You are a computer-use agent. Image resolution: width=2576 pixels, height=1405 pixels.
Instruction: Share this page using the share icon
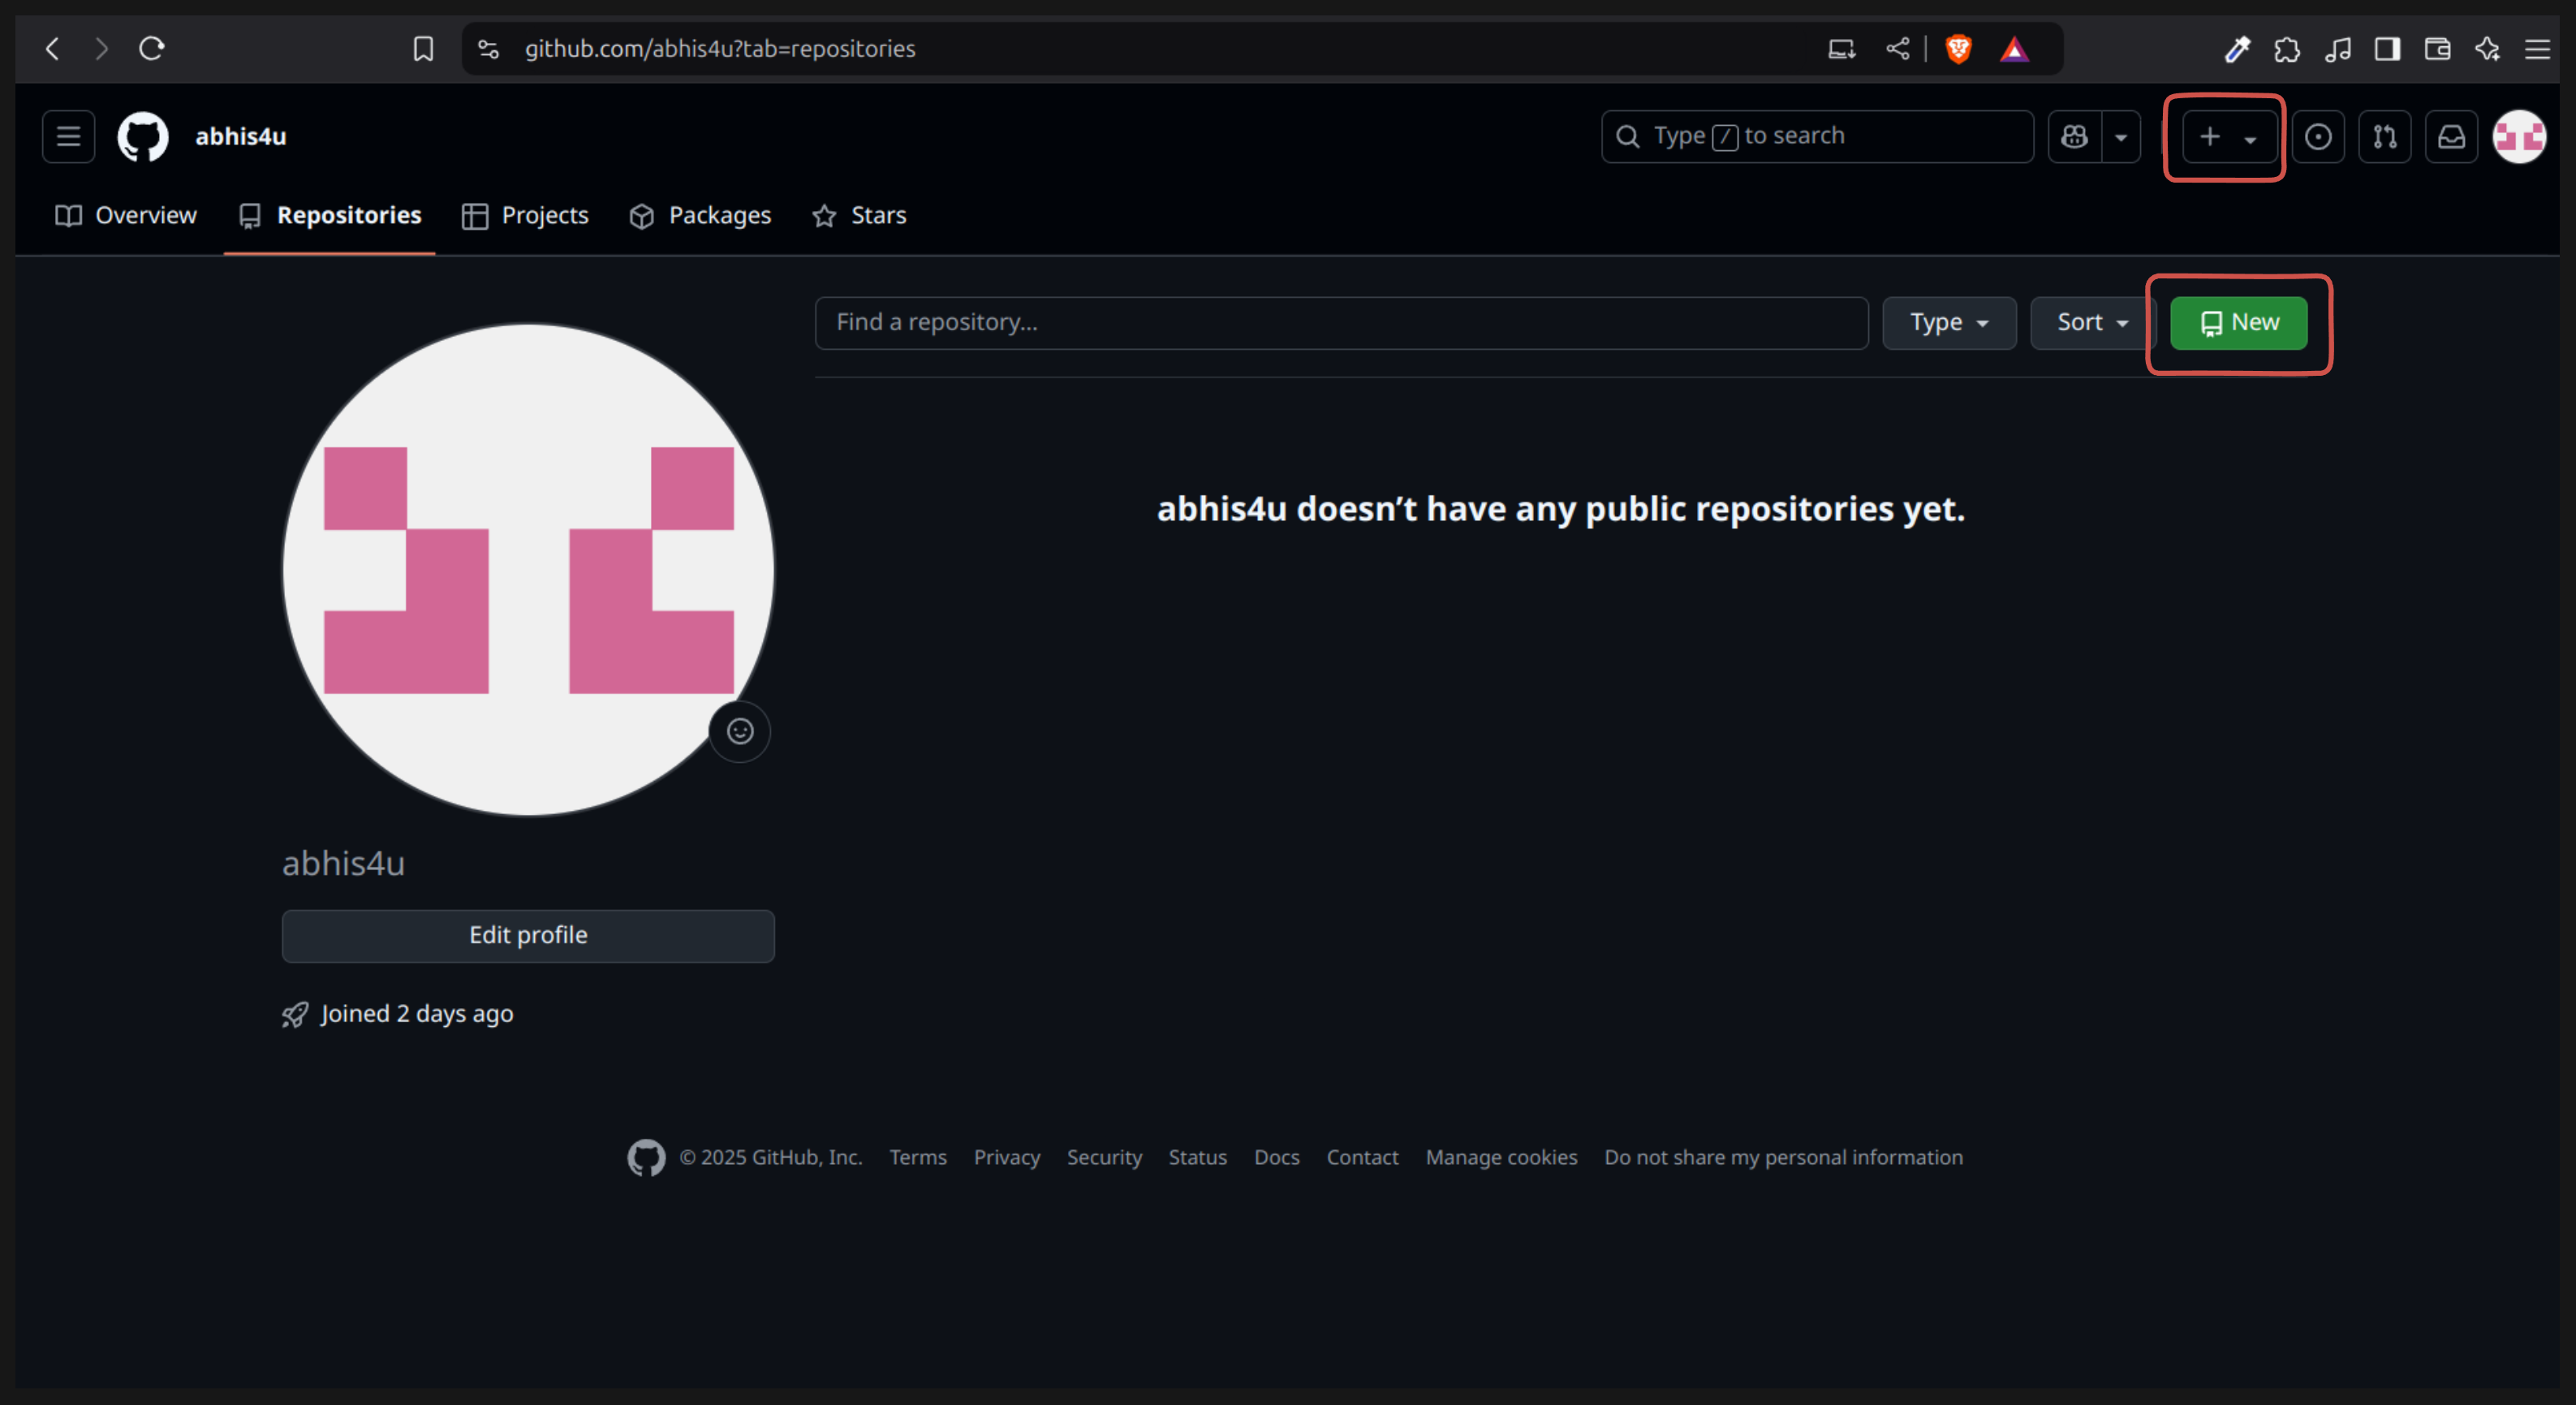click(x=1897, y=48)
